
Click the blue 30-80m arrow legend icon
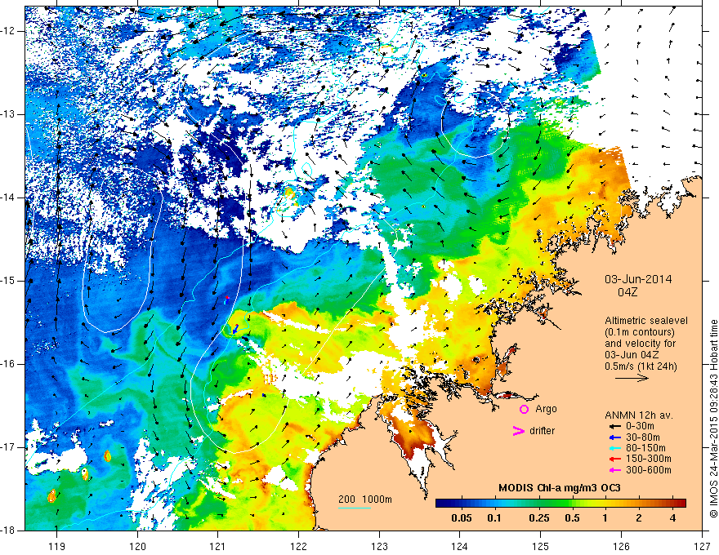coord(615,437)
